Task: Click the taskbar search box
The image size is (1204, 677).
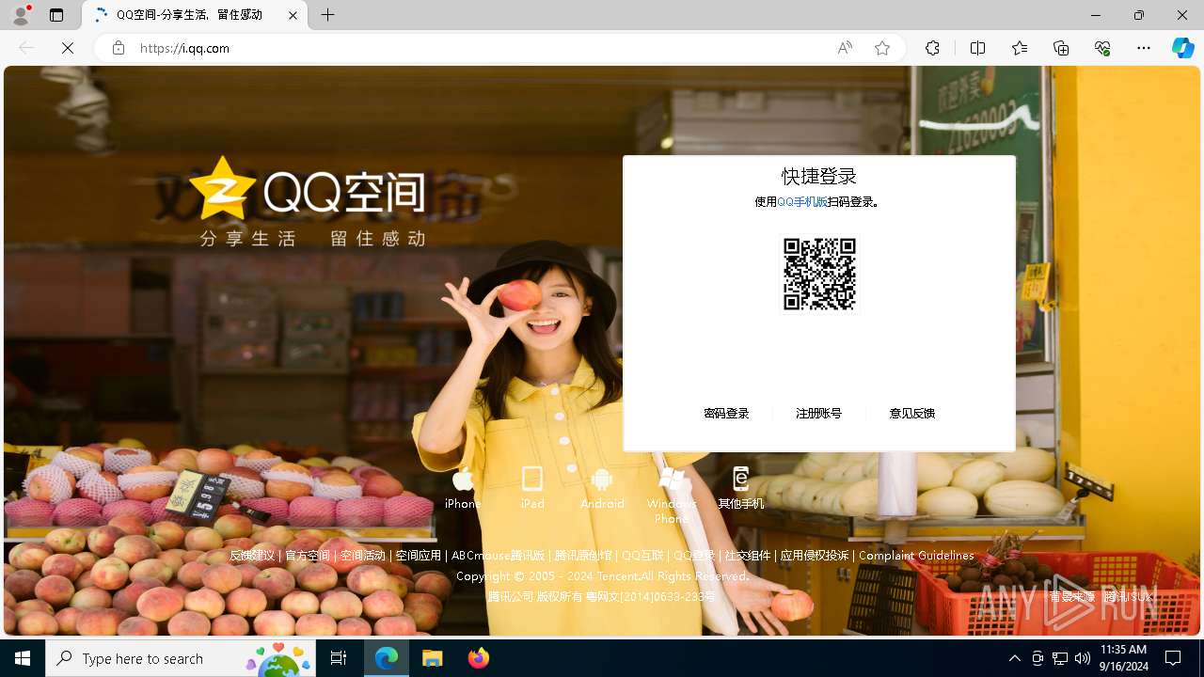Action: 181,658
